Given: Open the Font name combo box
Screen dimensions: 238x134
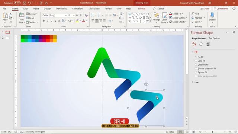Looking at the screenshot, I should (x=54, y=15).
